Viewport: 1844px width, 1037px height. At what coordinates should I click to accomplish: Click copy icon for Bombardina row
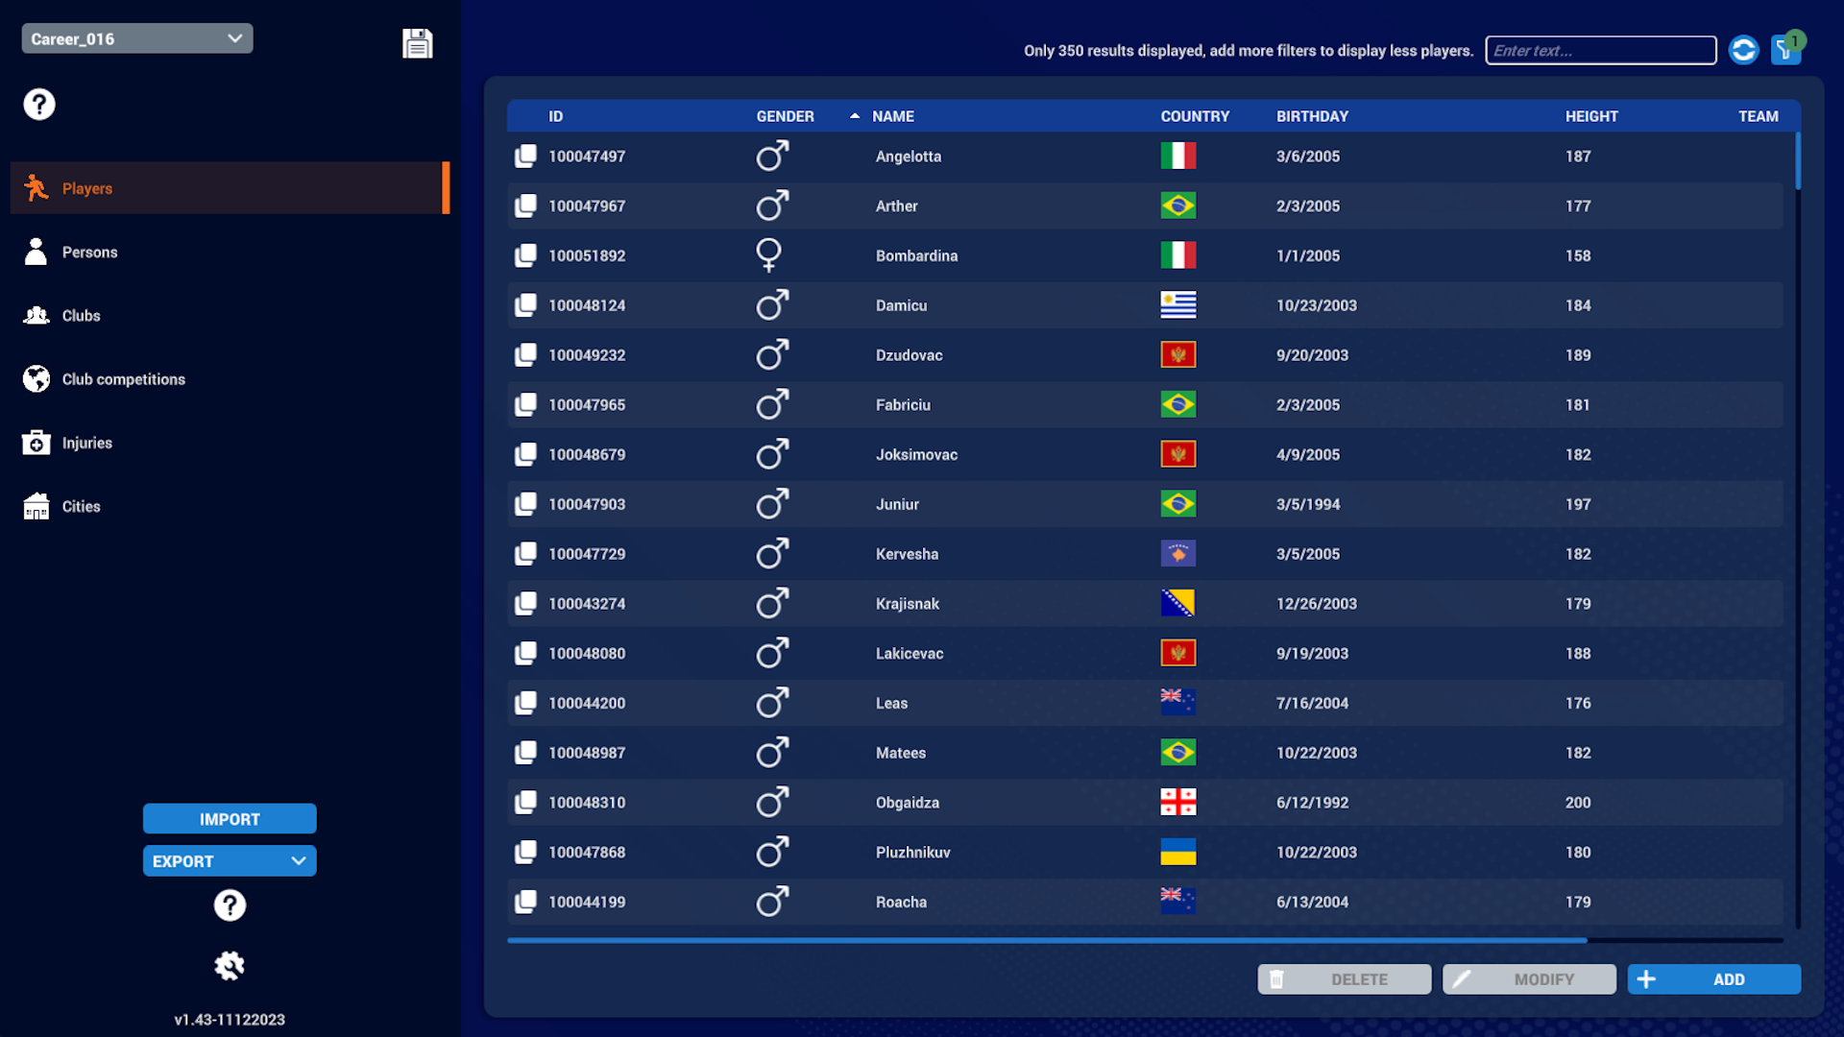(525, 255)
